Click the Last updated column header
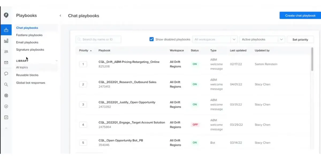321x160 pixels. pos(238,50)
